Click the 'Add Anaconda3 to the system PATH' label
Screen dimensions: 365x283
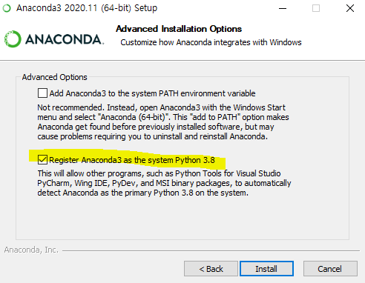(x=152, y=93)
